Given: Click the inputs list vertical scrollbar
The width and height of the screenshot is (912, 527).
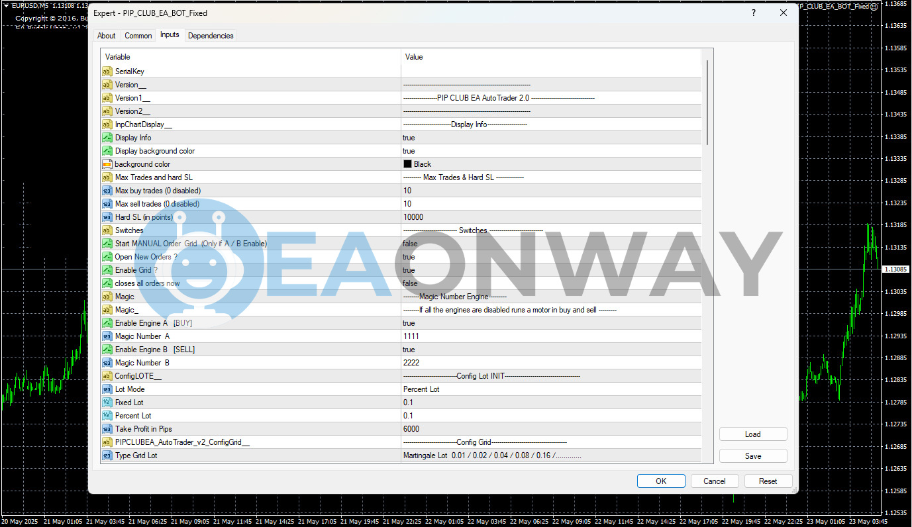Looking at the screenshot, I should tap(707, 103).
